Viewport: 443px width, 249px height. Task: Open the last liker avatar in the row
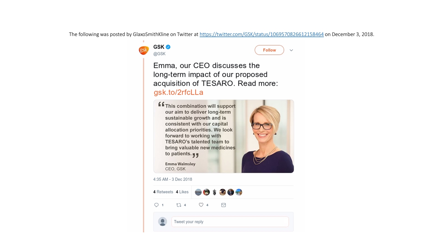pos(239,192)
